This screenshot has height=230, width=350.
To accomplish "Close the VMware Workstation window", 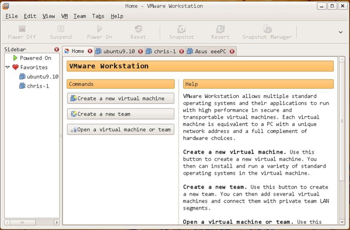I will [x=342, y=6].
